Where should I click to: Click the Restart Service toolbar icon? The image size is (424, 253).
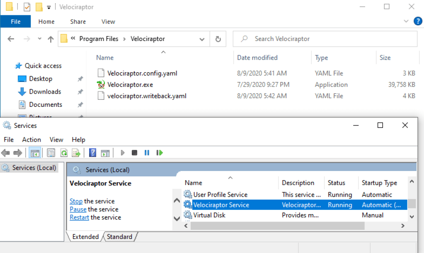pos(159,153)
